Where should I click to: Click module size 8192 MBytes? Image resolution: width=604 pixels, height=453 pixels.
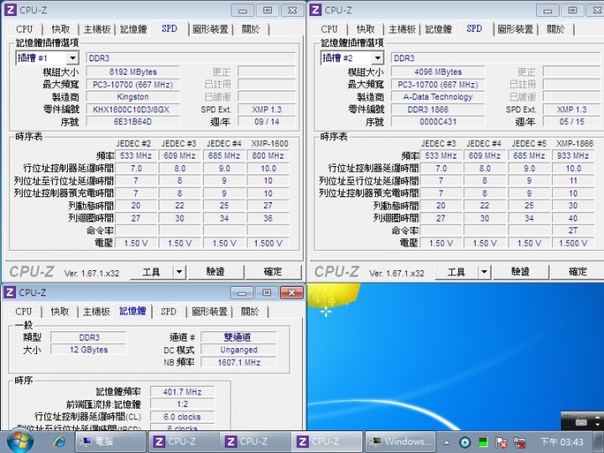coord(133,72)
